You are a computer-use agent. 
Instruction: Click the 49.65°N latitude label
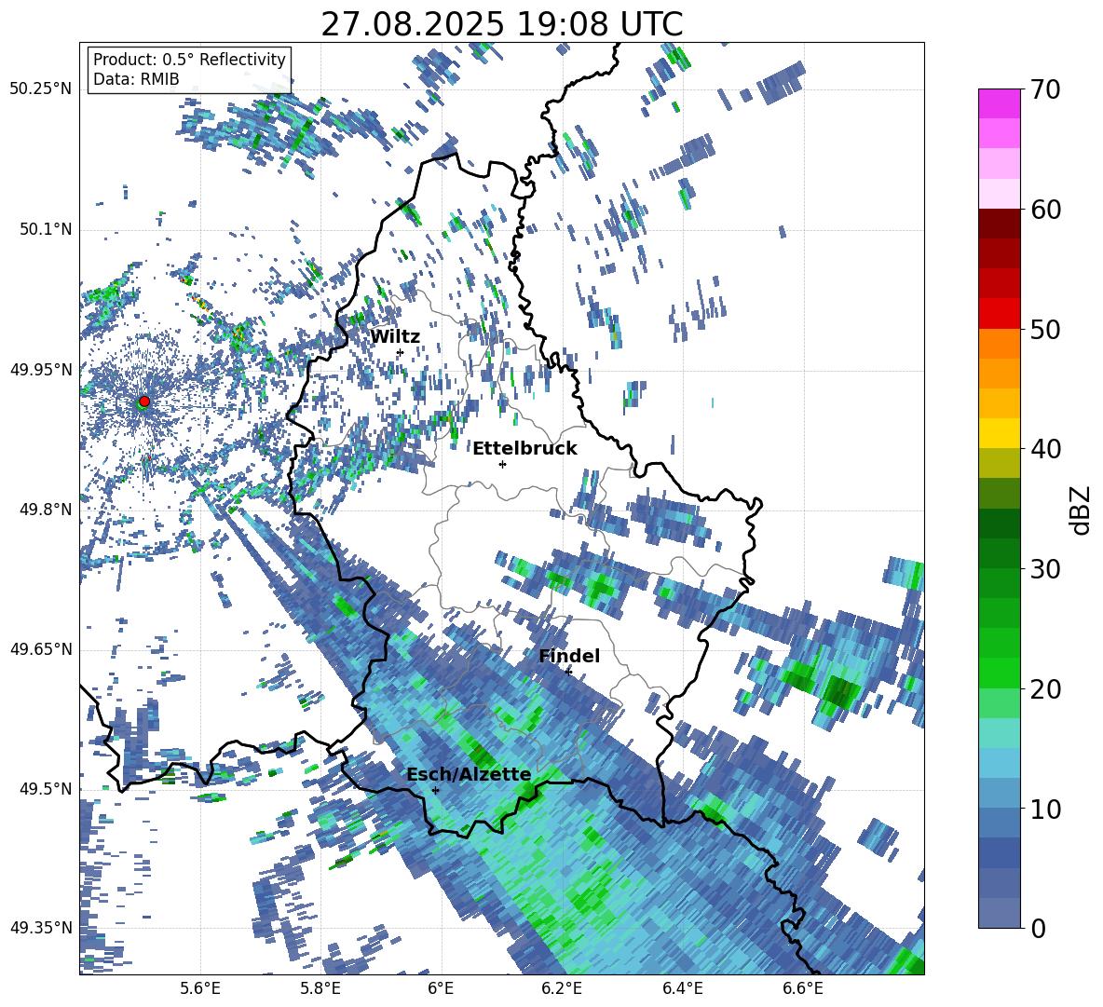pos(41,649)
